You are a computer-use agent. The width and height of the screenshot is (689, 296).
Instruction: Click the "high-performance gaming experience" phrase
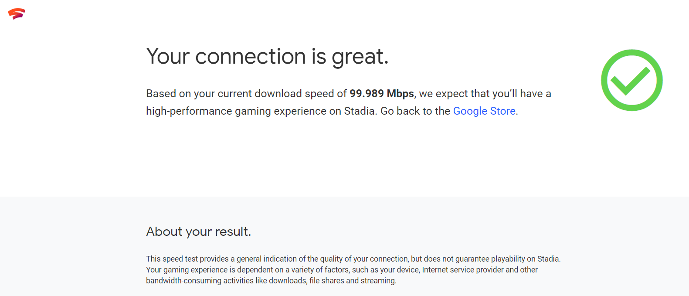point(236,112)
